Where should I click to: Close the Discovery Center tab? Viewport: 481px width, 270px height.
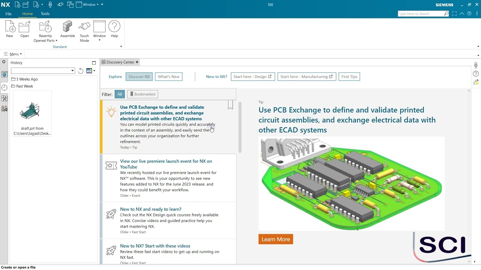(x=137, y=62)
